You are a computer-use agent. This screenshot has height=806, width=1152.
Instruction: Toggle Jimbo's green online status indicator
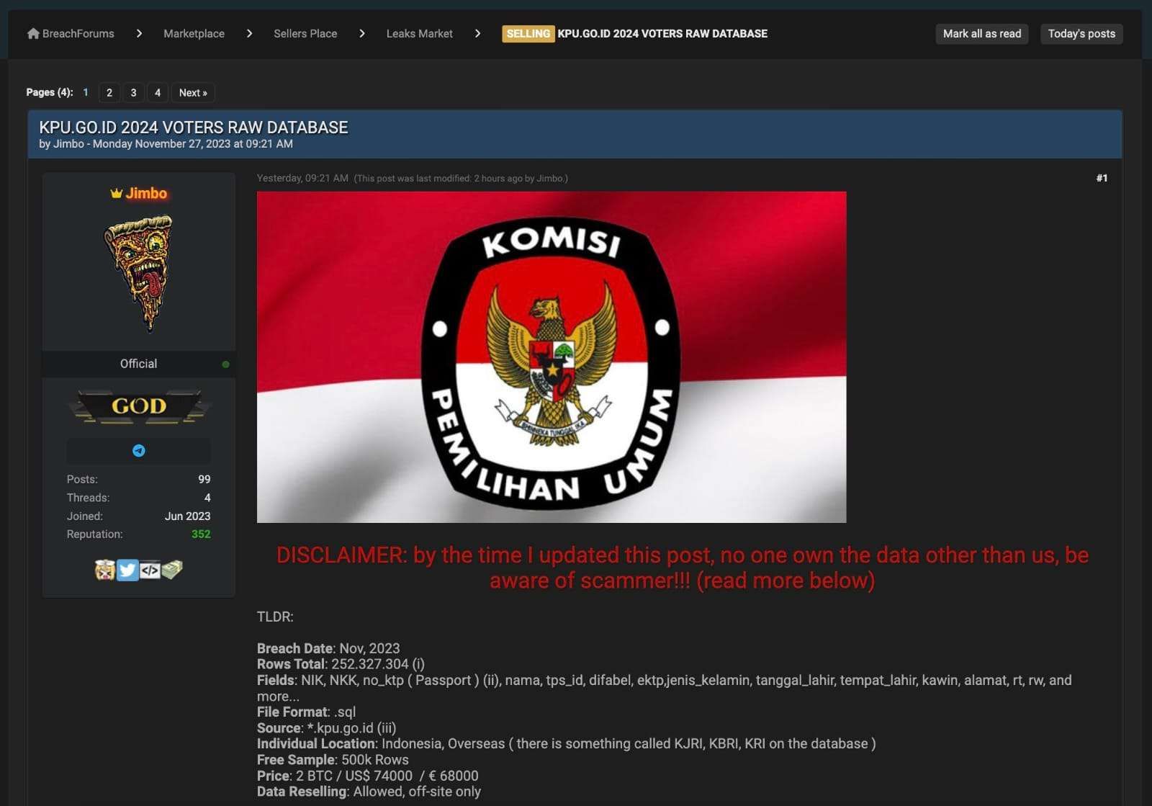pos(226,364)
